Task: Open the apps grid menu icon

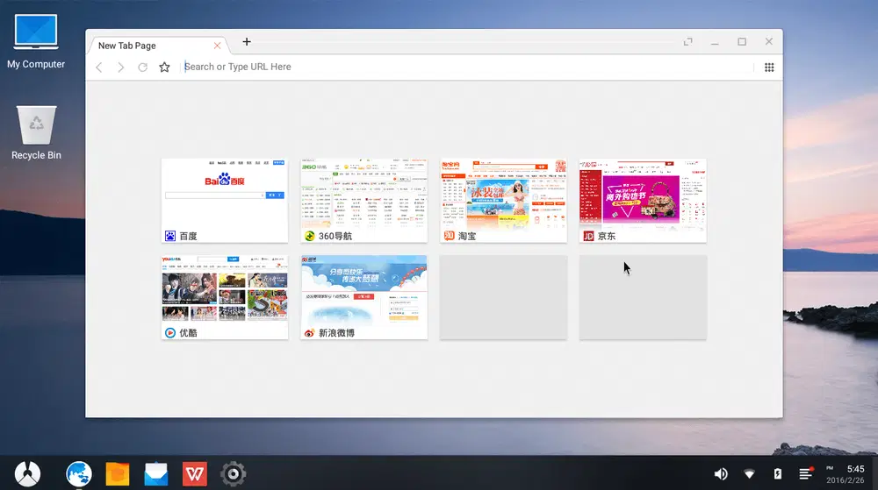Action: tap(769, 67)
